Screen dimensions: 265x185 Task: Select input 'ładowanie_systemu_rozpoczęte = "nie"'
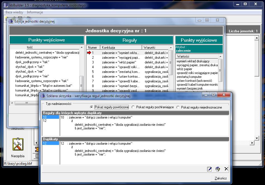42,57
